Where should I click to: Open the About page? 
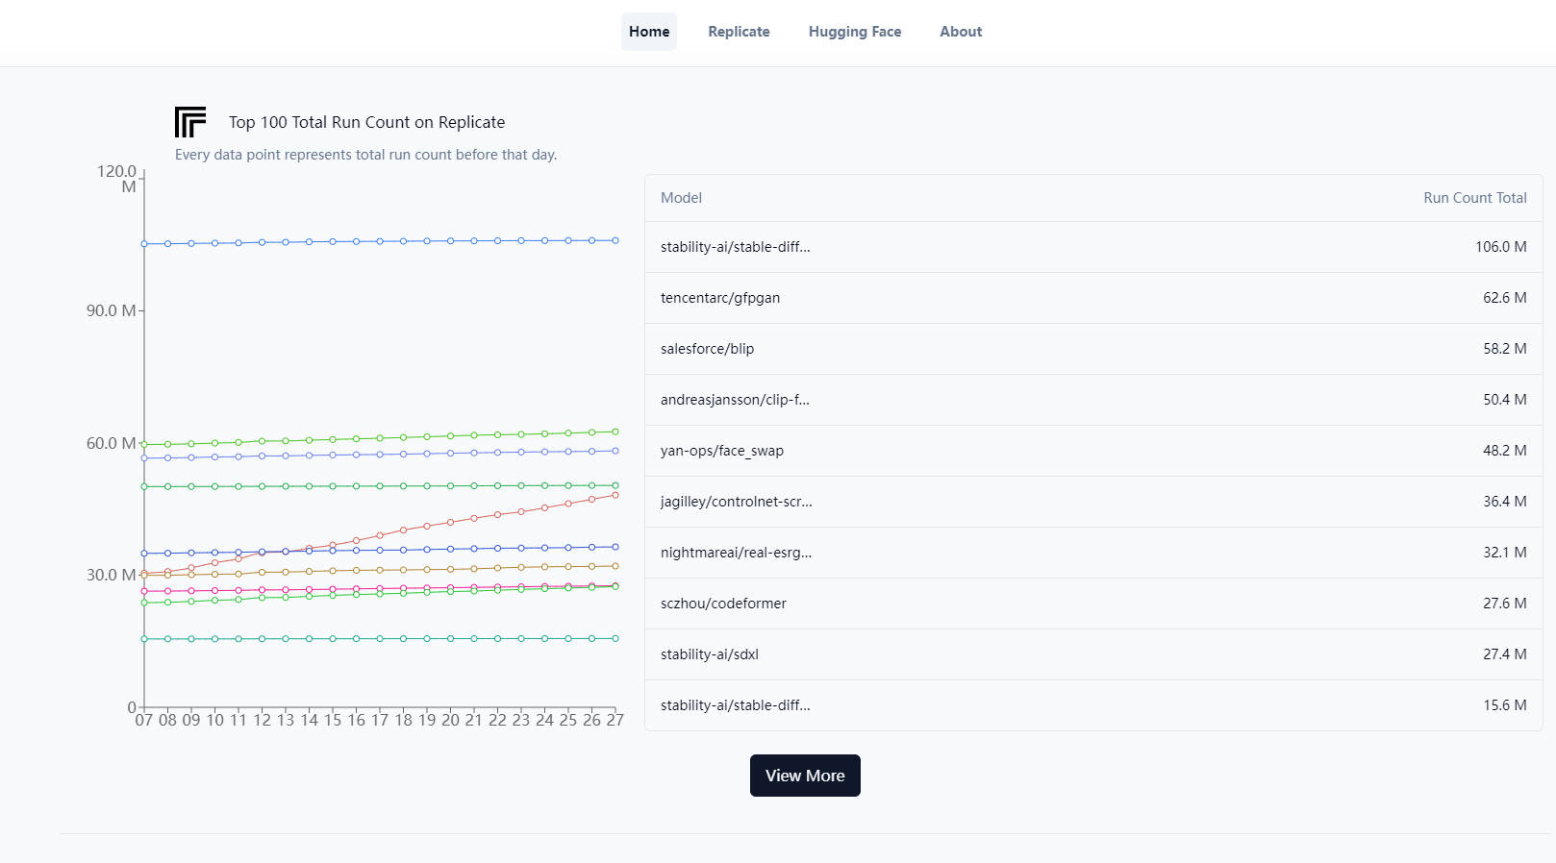[960, 32]
